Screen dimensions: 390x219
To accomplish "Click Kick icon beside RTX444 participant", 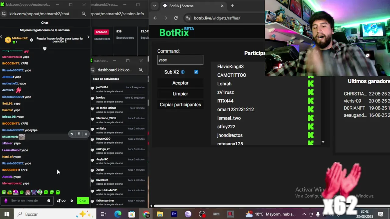I will 310,101.
